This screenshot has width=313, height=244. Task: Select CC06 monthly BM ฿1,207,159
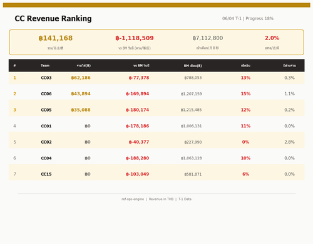tap(192, 94)
